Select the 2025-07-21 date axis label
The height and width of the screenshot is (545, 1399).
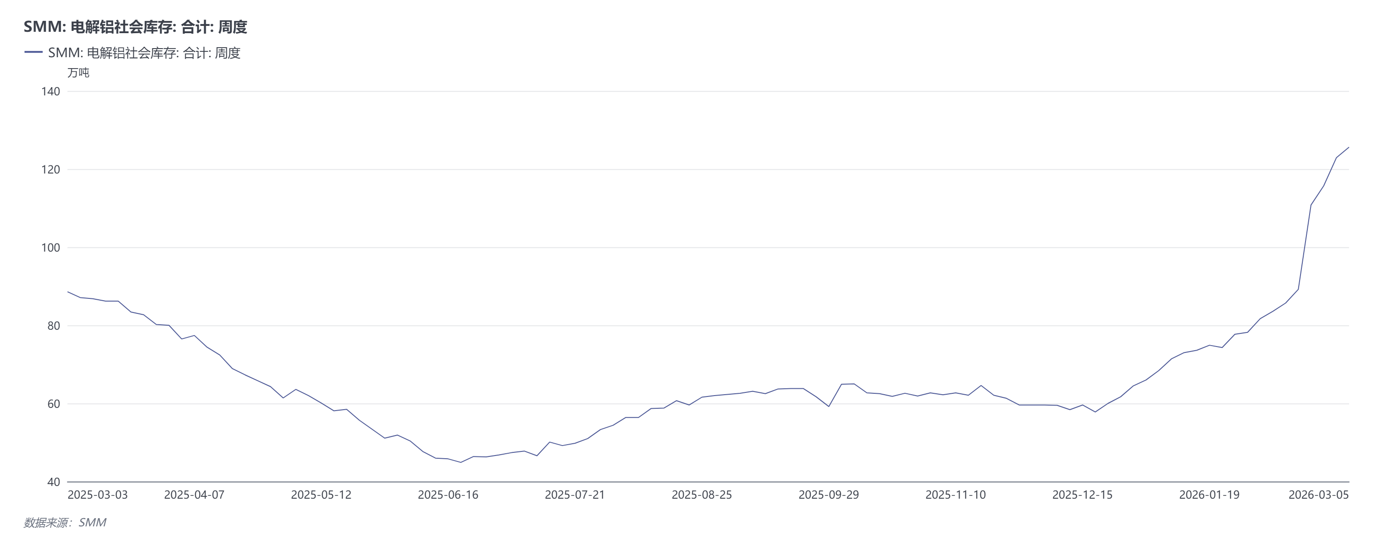click(x=575, y=495)
